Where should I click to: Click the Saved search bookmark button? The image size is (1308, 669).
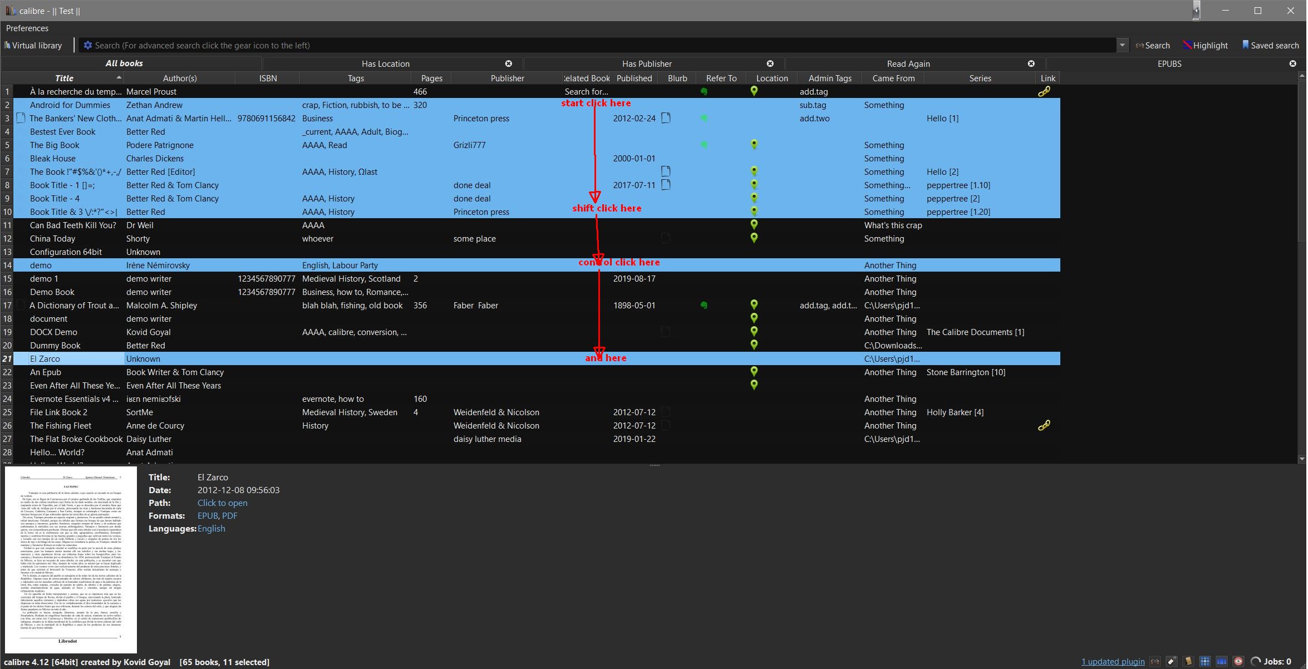pos(1270,46)
